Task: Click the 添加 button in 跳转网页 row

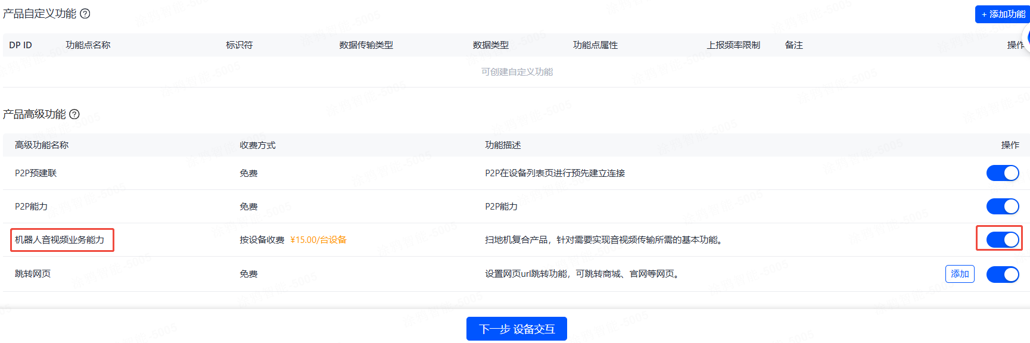Action: (x=960, y=274)
